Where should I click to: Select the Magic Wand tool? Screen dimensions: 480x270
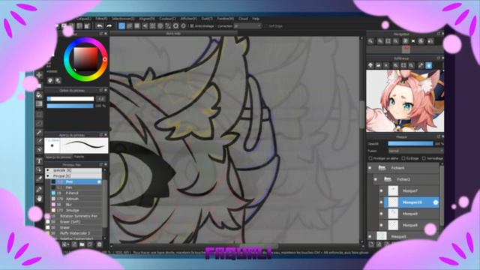[39, 132]
